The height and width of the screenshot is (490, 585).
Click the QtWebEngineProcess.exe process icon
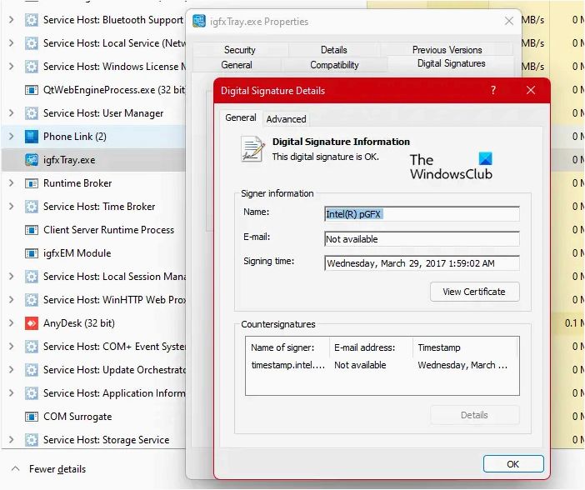32,90
